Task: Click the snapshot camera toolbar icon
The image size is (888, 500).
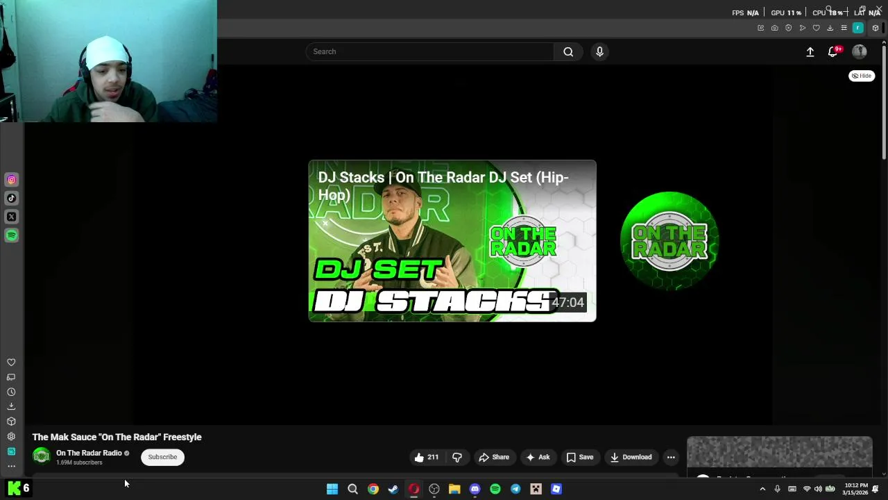Action: pyautogui.click(x=775, y=28)
